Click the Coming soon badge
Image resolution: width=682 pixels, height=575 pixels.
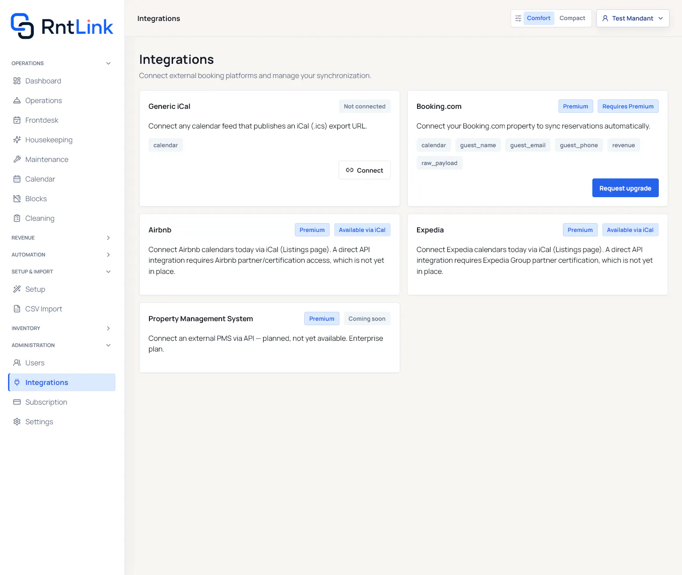pyautogui.click(x=367, y=319)
